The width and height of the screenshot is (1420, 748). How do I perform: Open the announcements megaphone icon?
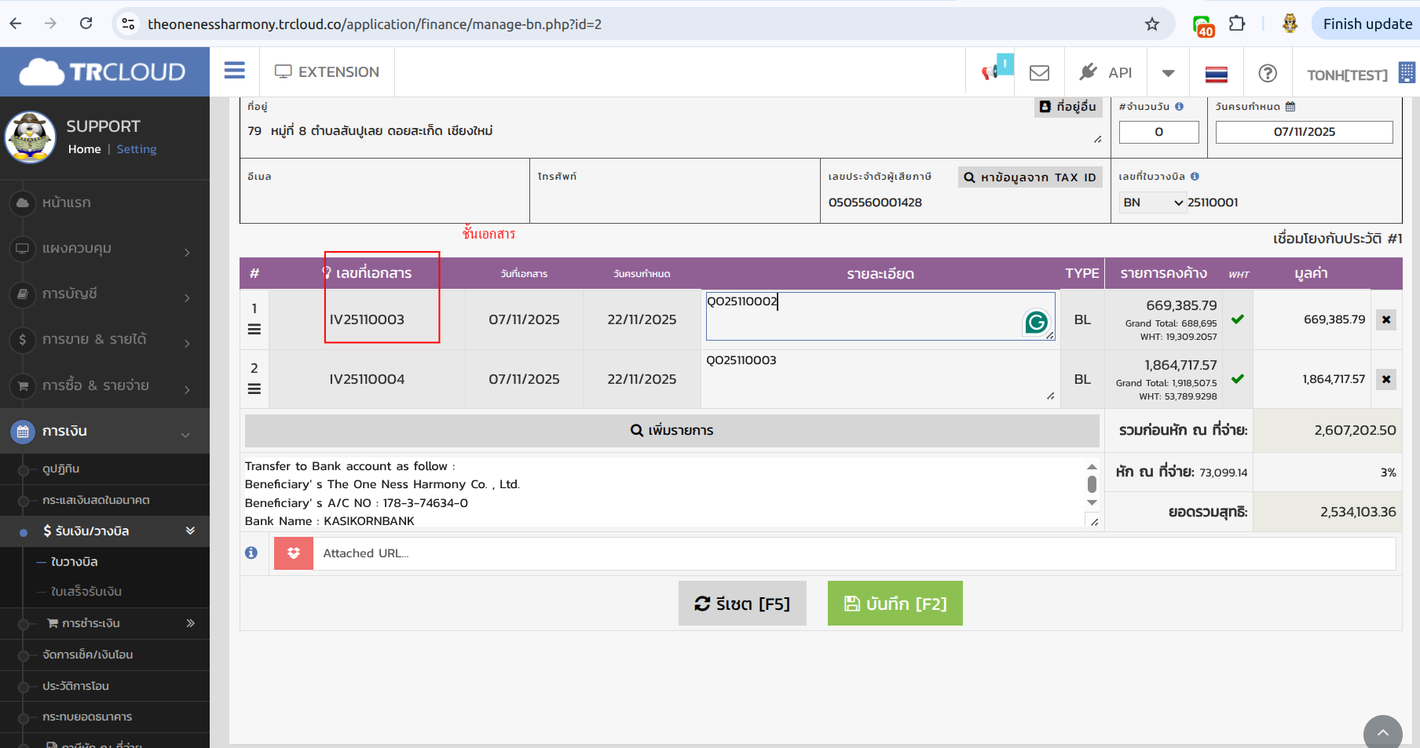click(x=992, y=72)
